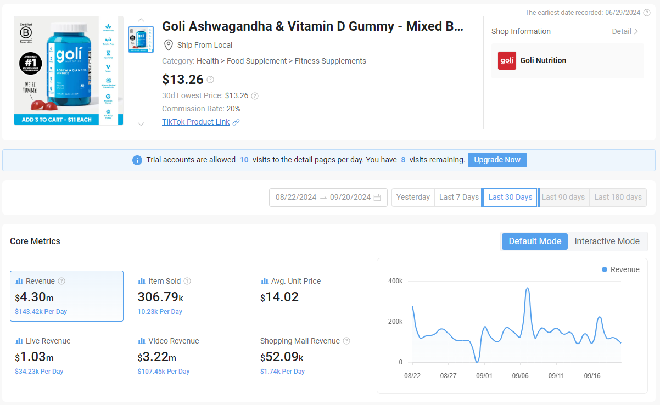Click the 08/22 label on chart axis
660x405 pixels.
coord(412,376)
